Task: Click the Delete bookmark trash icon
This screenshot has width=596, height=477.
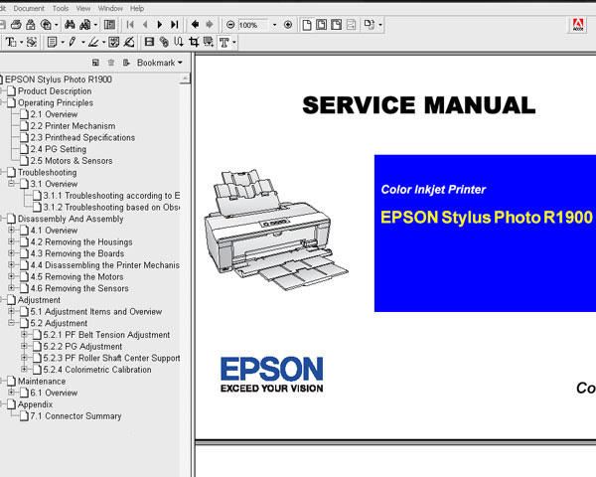Action: coord(110,63)
